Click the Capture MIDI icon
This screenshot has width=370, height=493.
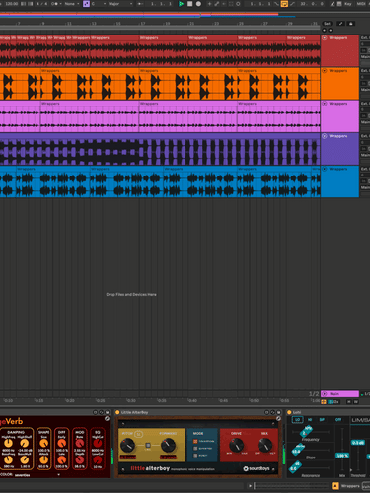point(231,4)
